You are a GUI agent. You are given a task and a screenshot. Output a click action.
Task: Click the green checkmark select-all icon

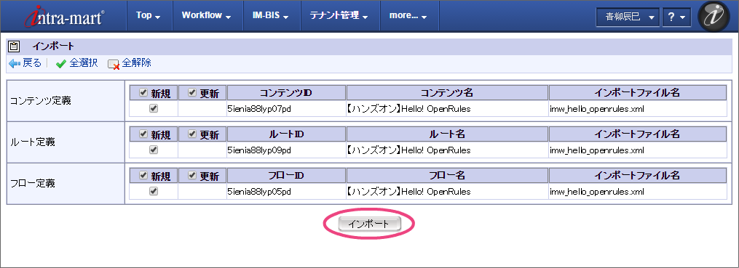coord(61,64)
